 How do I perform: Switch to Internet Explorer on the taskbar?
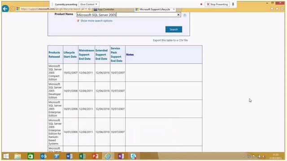coord(108,156)
